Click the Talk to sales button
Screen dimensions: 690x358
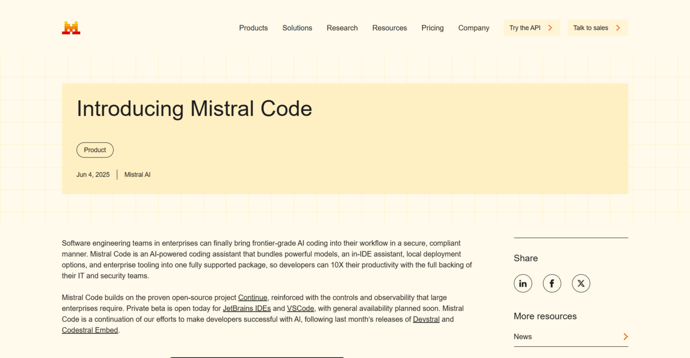pos(598,28)
